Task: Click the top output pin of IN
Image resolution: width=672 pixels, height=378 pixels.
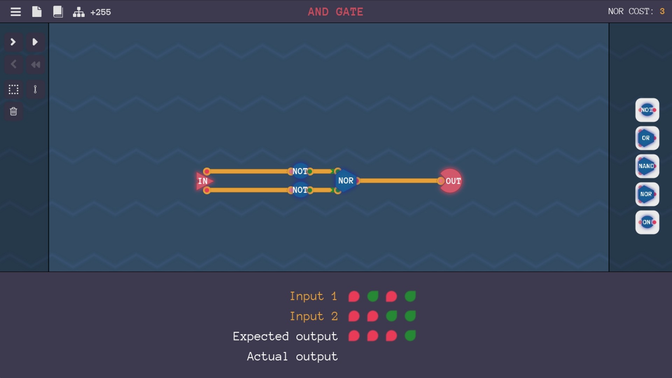Action: point(207,171)
